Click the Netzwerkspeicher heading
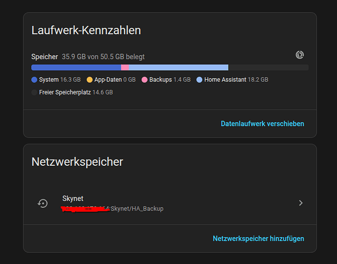 [x=77, y=162]
